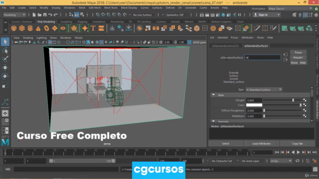Click the open scene folder icon

[x=39, y=15]
